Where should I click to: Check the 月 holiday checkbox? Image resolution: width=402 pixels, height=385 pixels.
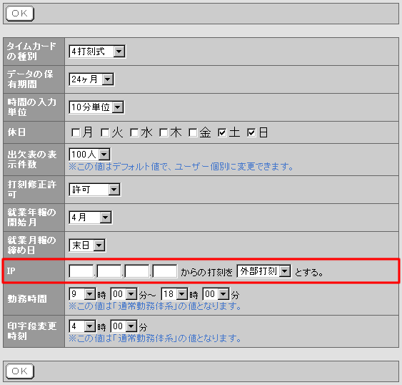(x=76, y=133)
